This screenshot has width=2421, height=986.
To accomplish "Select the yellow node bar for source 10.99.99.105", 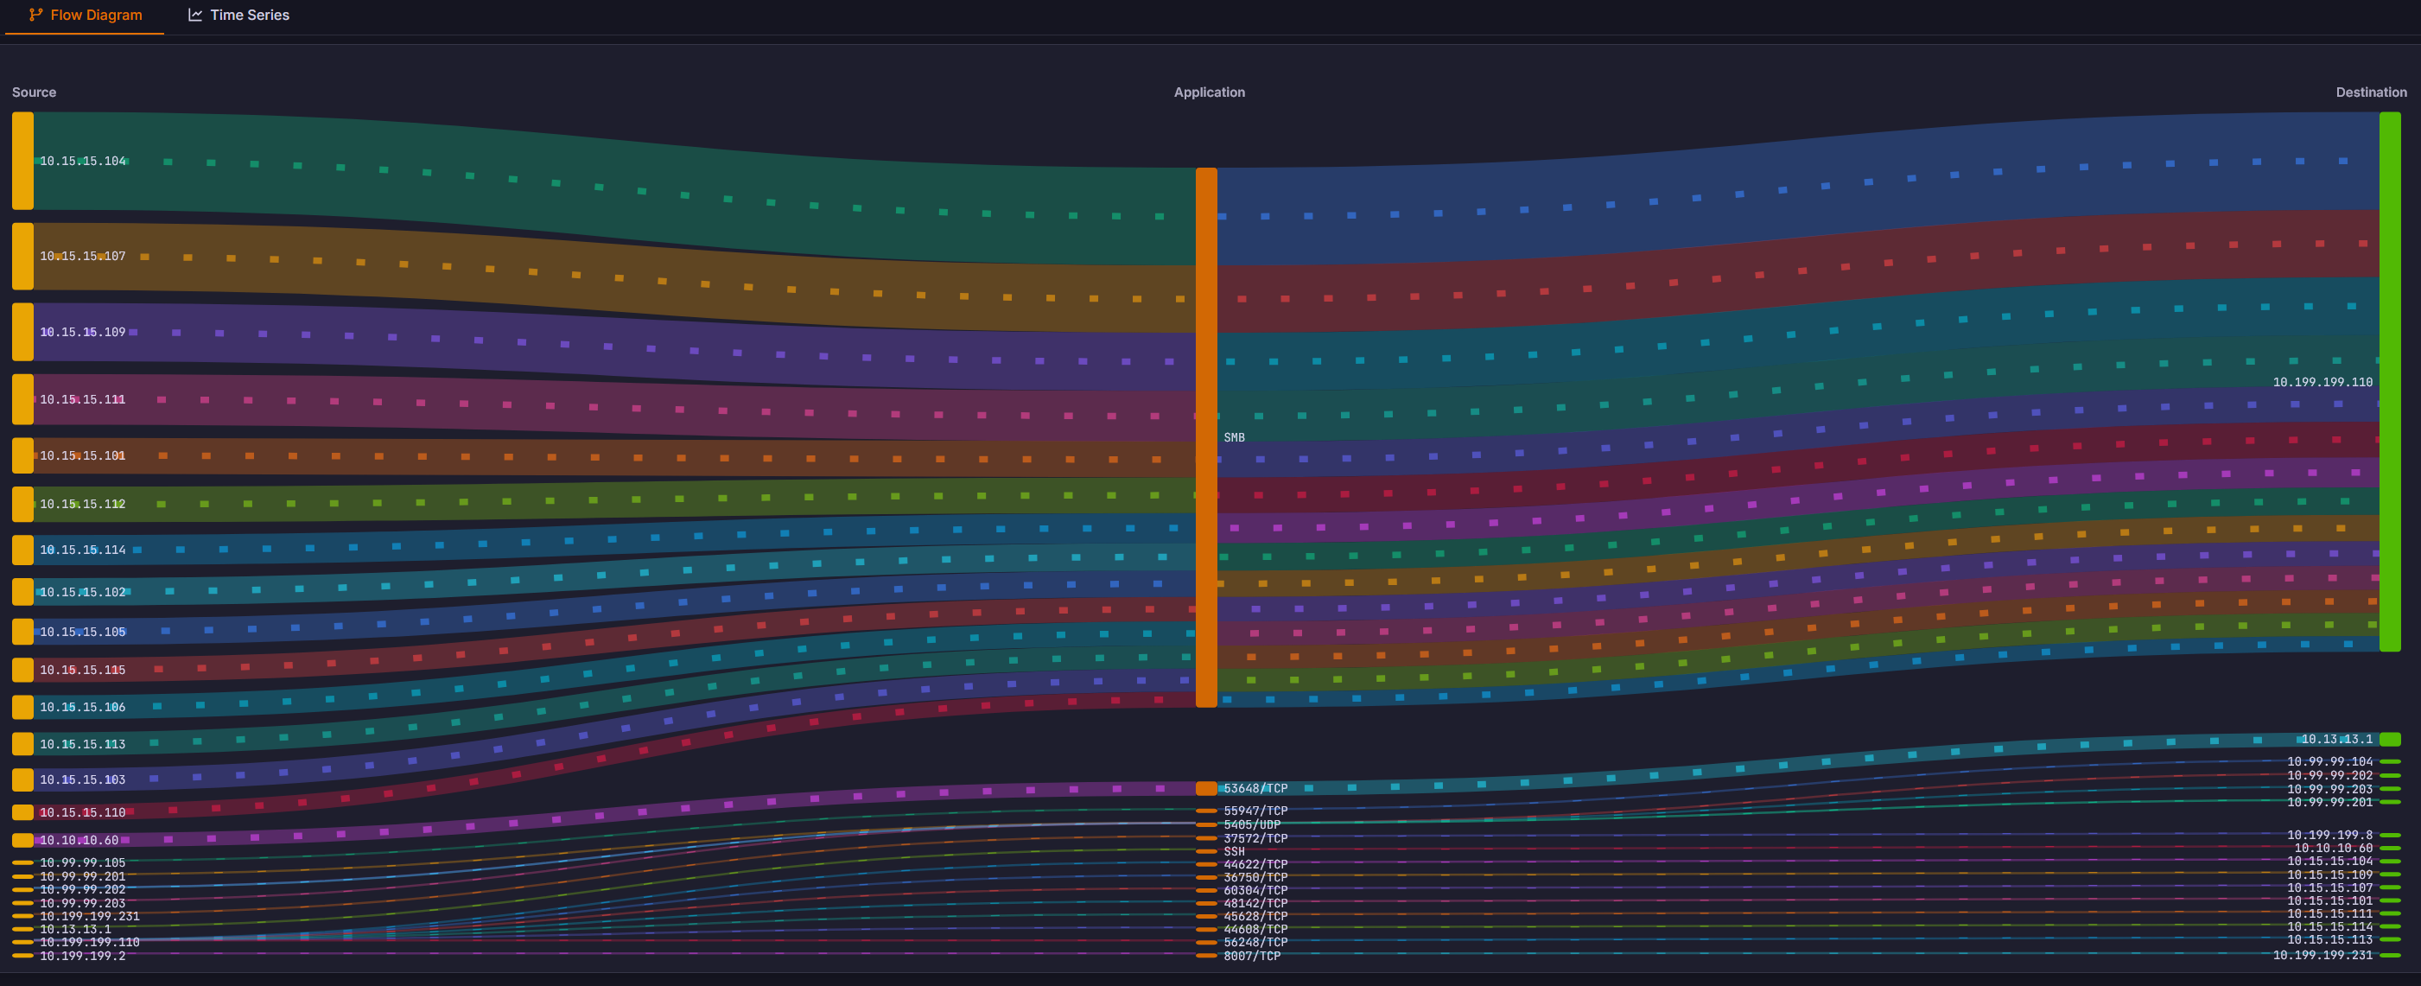I will (21, 862).
